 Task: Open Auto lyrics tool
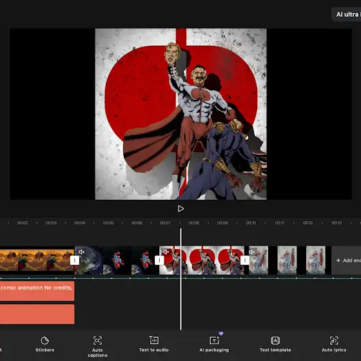click(x=334, y=344)
